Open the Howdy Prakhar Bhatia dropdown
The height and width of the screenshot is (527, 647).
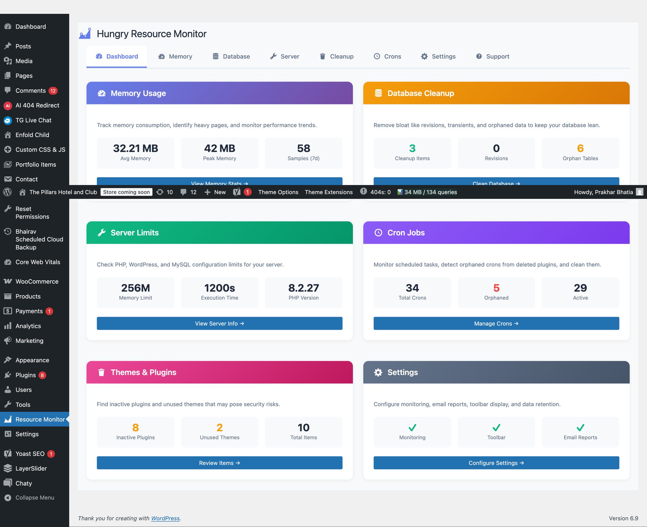603,192
